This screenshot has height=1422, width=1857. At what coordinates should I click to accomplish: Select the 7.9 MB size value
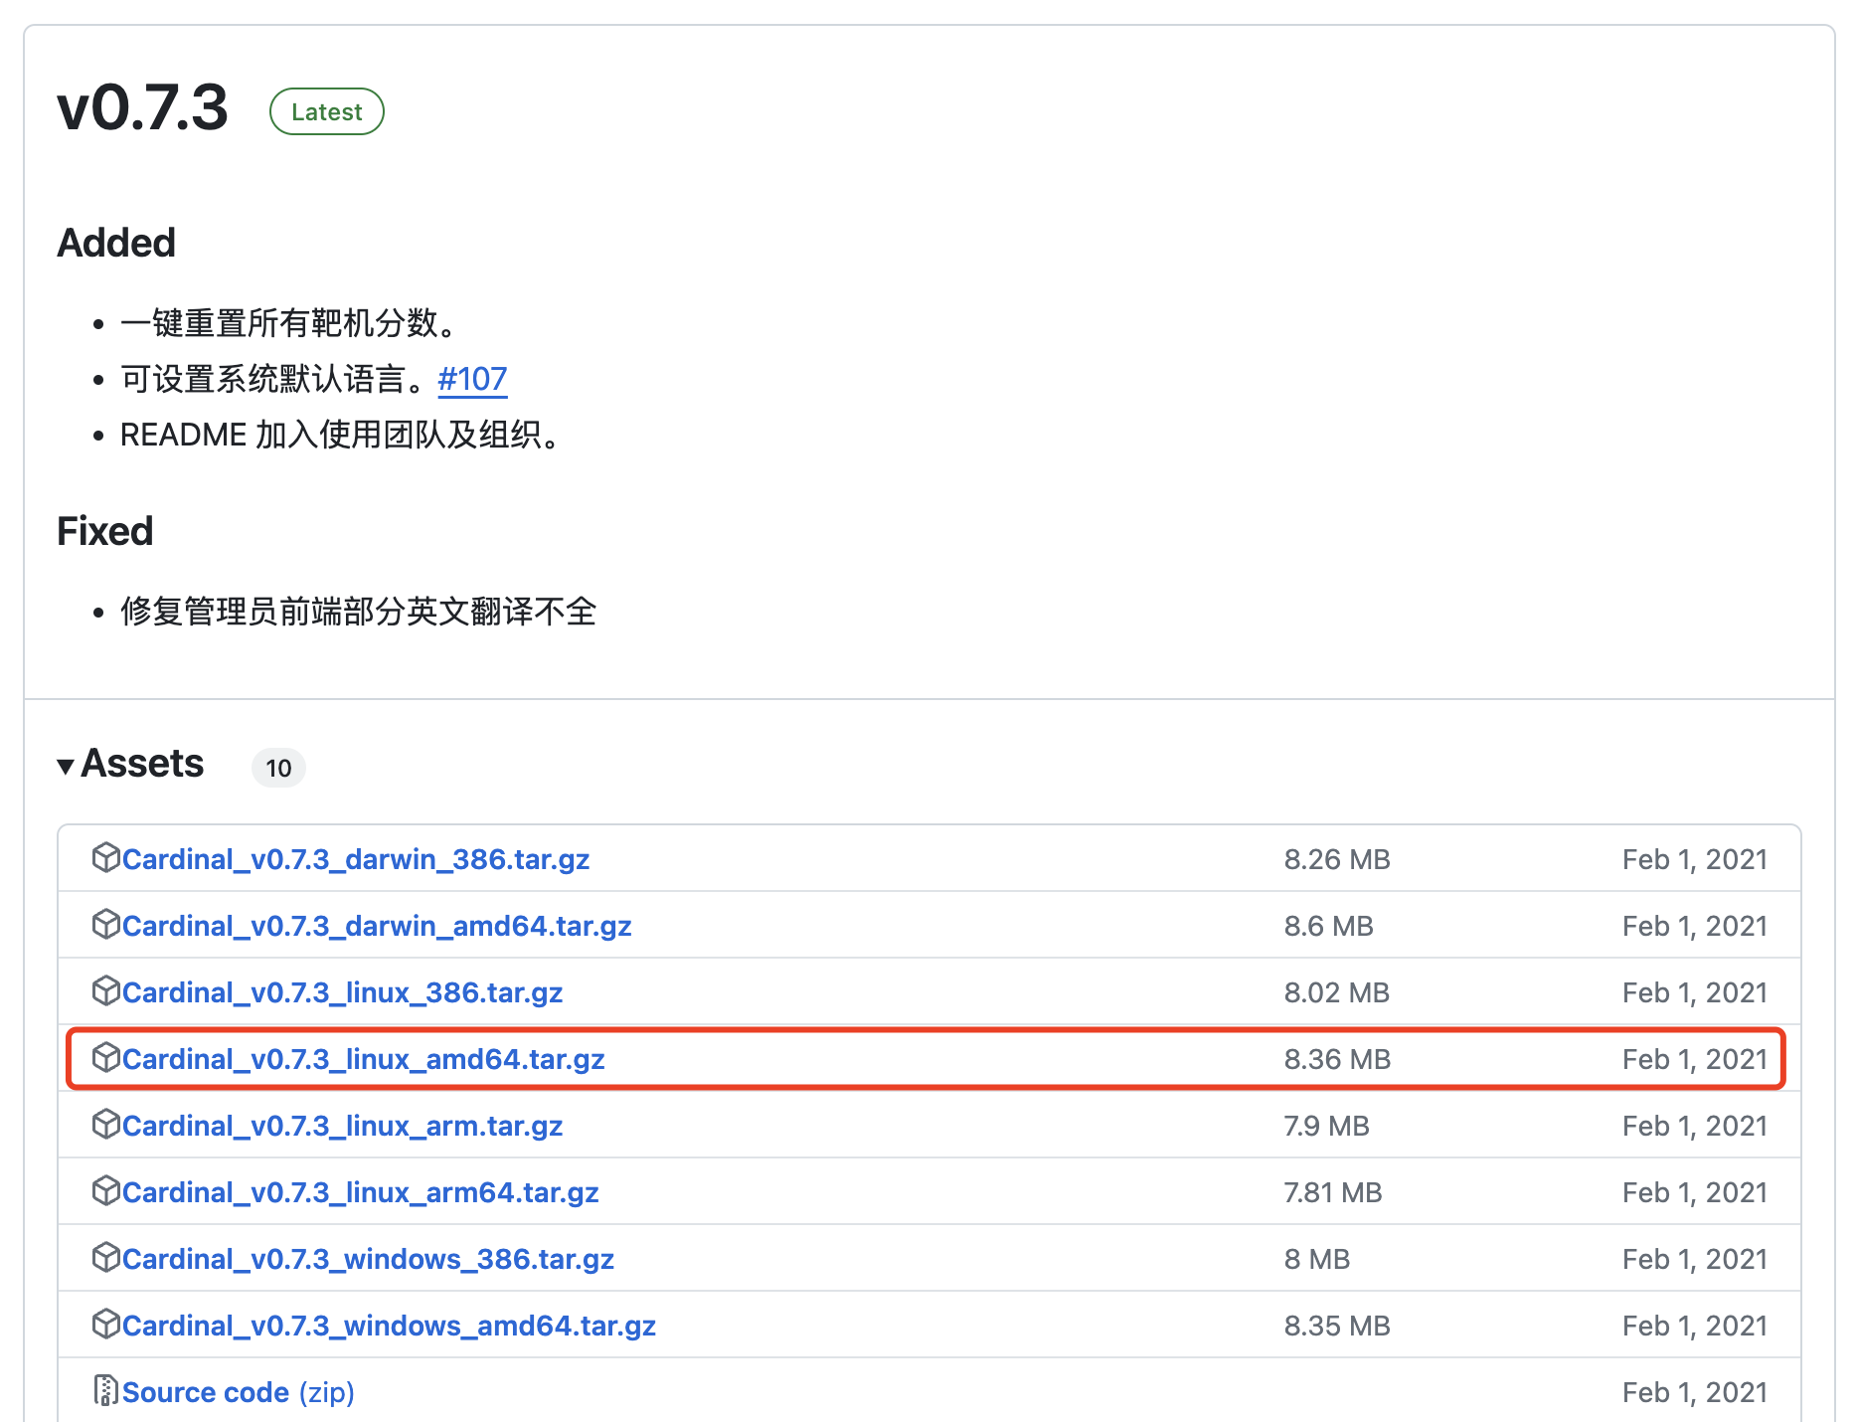point(1326,1126)
